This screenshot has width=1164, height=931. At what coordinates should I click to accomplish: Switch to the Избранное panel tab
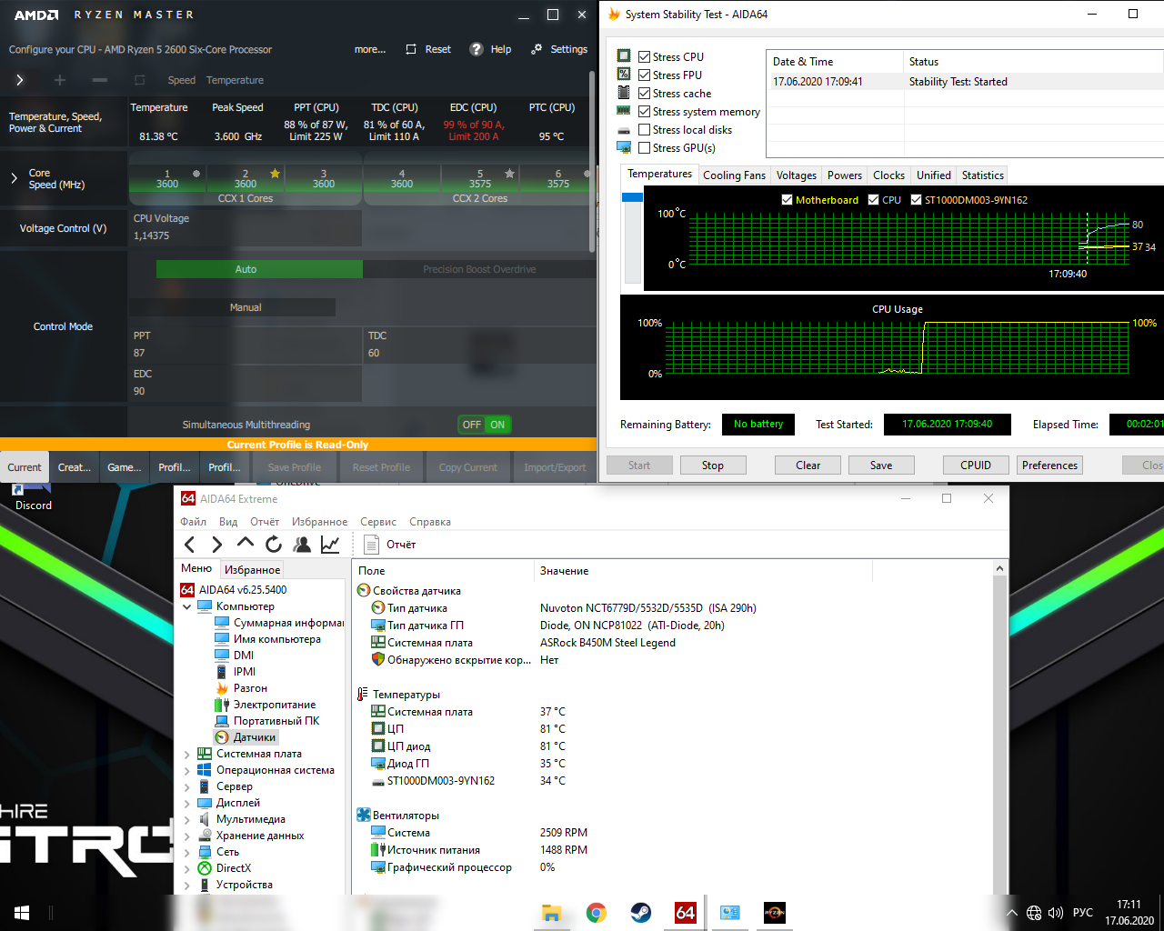(252, 569)
